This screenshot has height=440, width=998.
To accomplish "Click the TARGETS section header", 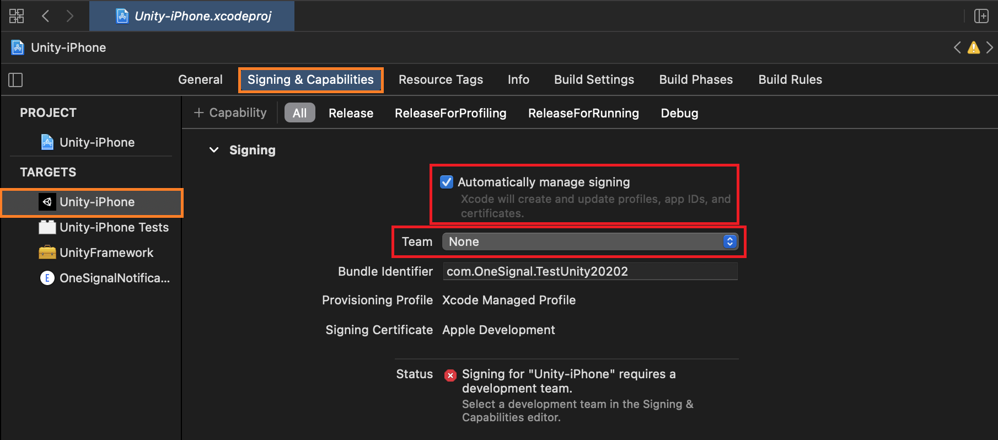I will click(48, 172).
